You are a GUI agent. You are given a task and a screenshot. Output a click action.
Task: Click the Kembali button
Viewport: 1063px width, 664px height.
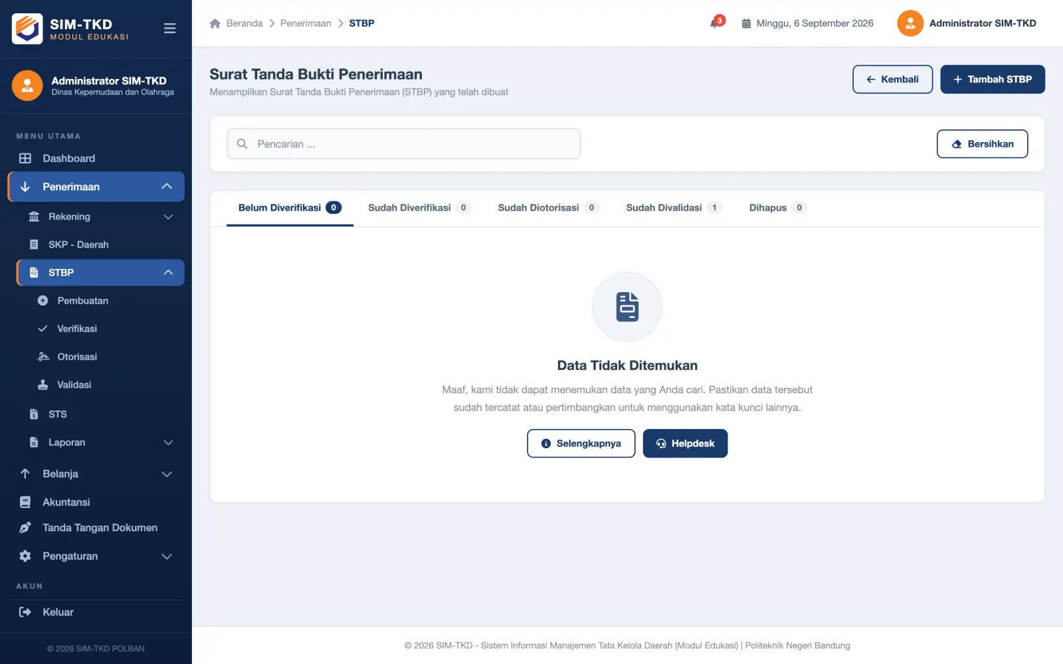(x=892, y=79)
